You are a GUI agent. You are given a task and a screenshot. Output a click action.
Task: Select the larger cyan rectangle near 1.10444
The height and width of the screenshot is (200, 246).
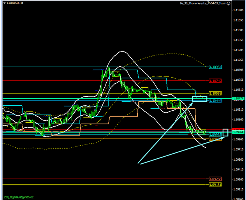coord(199,98)
